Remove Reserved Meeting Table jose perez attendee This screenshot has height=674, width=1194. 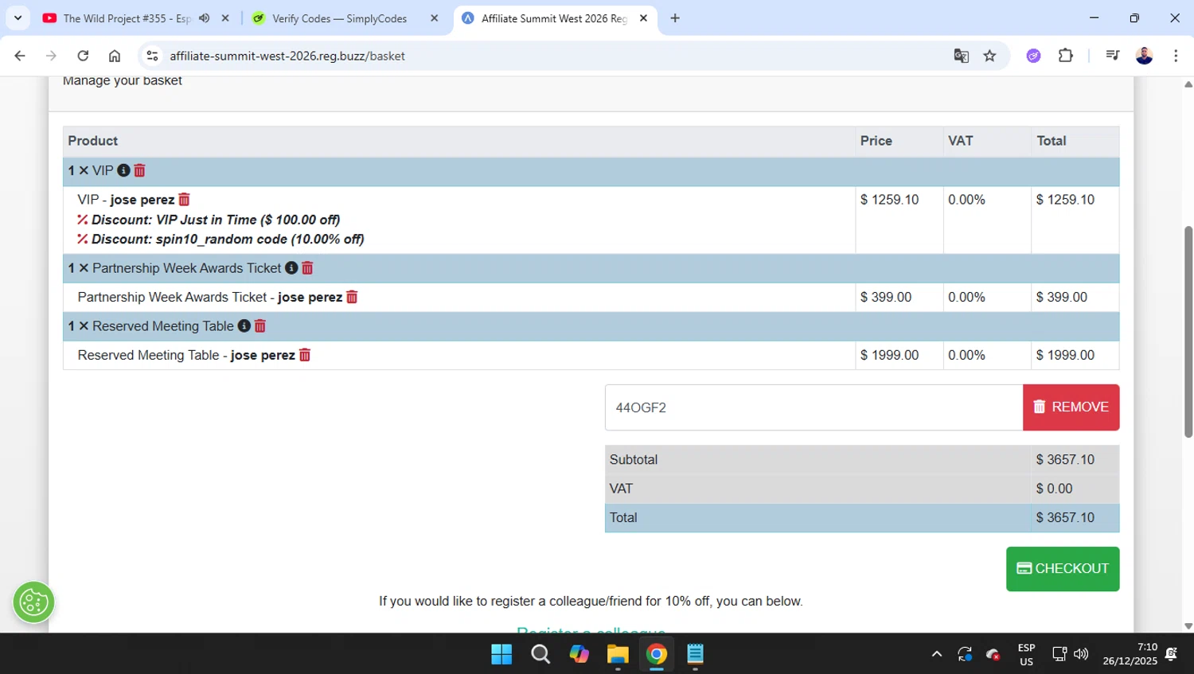(x=305, y=355)
